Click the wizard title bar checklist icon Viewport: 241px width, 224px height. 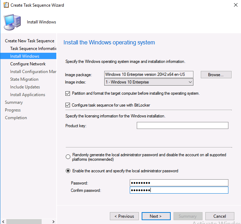[6, 5]
